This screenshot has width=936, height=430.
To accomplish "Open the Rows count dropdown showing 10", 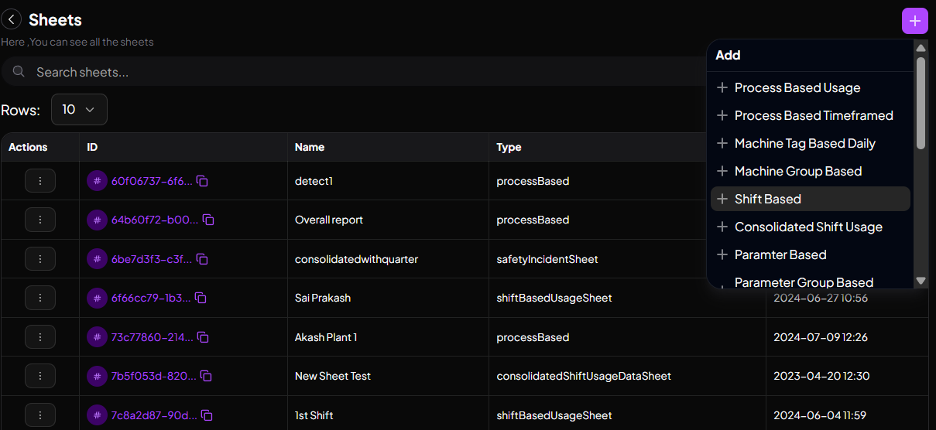I will (79, 110).
